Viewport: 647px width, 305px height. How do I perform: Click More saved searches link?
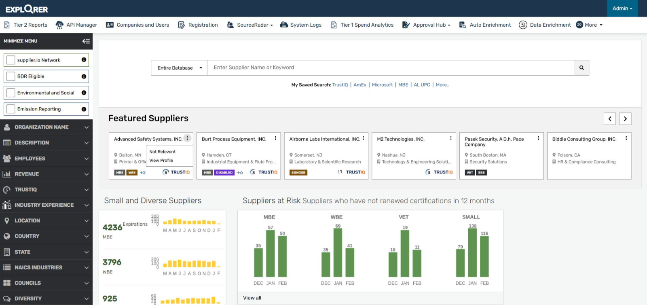(x=442, y=85)
